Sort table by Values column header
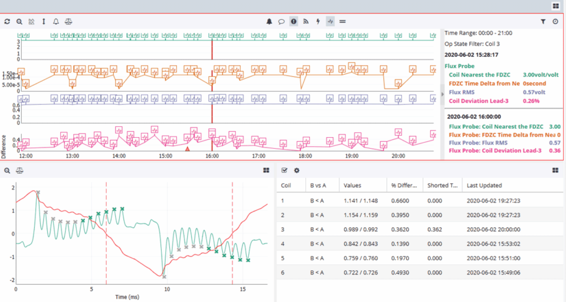This screenshot has width=566, height=302. coord(352,185)
